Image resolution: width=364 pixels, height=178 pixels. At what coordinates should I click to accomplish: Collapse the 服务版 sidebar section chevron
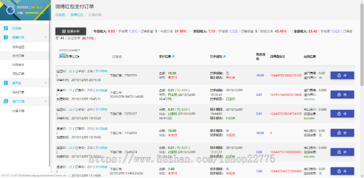tap(45, 83)
